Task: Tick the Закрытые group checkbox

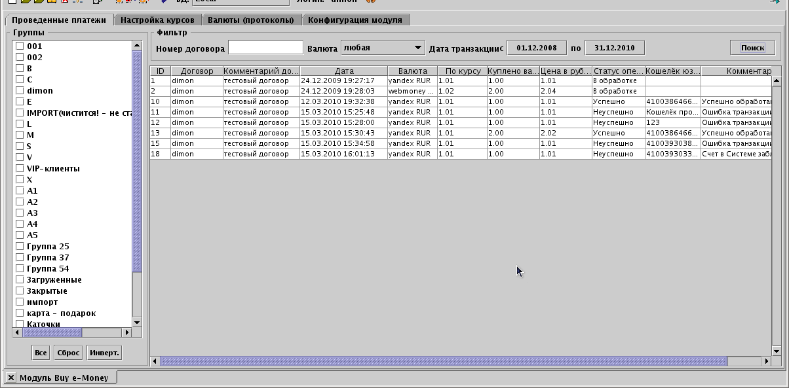Action: point(20,291)
